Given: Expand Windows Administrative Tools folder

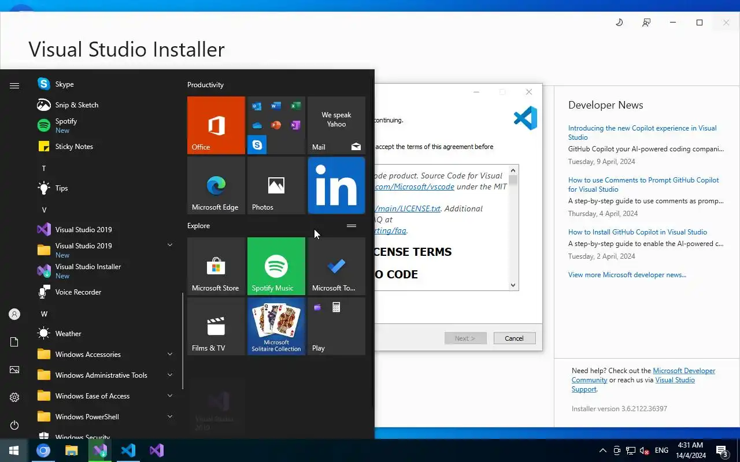Looking at the screenshot, I should click(108, 375).
